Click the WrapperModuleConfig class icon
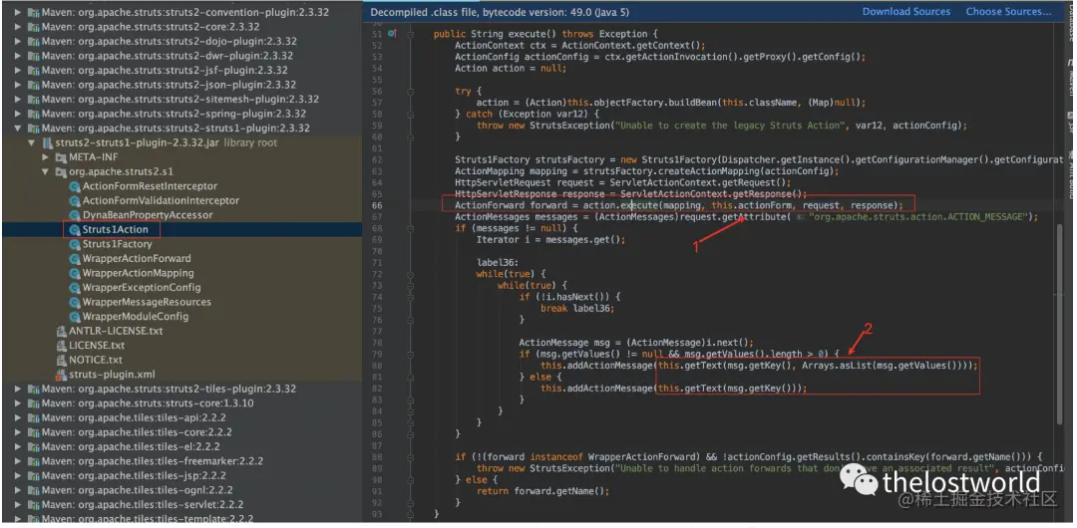Image resolution: width=1077 pixels, height=528 pixels. [x=74, y=316]
